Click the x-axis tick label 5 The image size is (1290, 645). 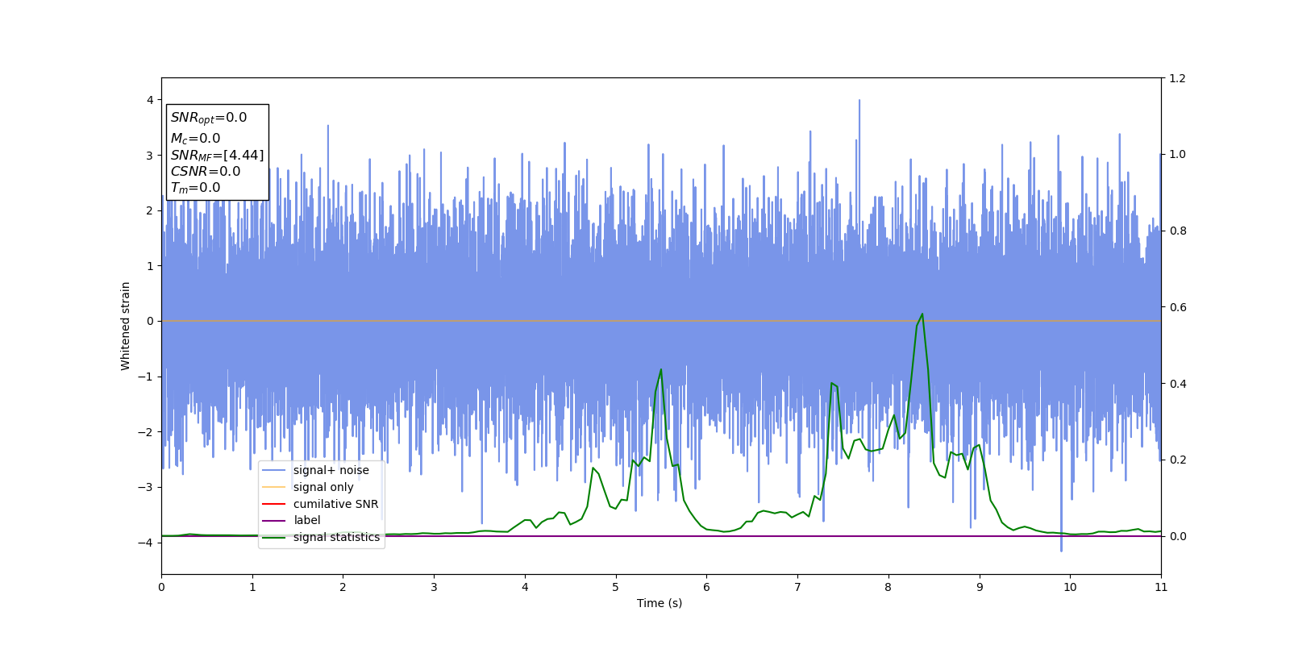click(x=616, y=587)
